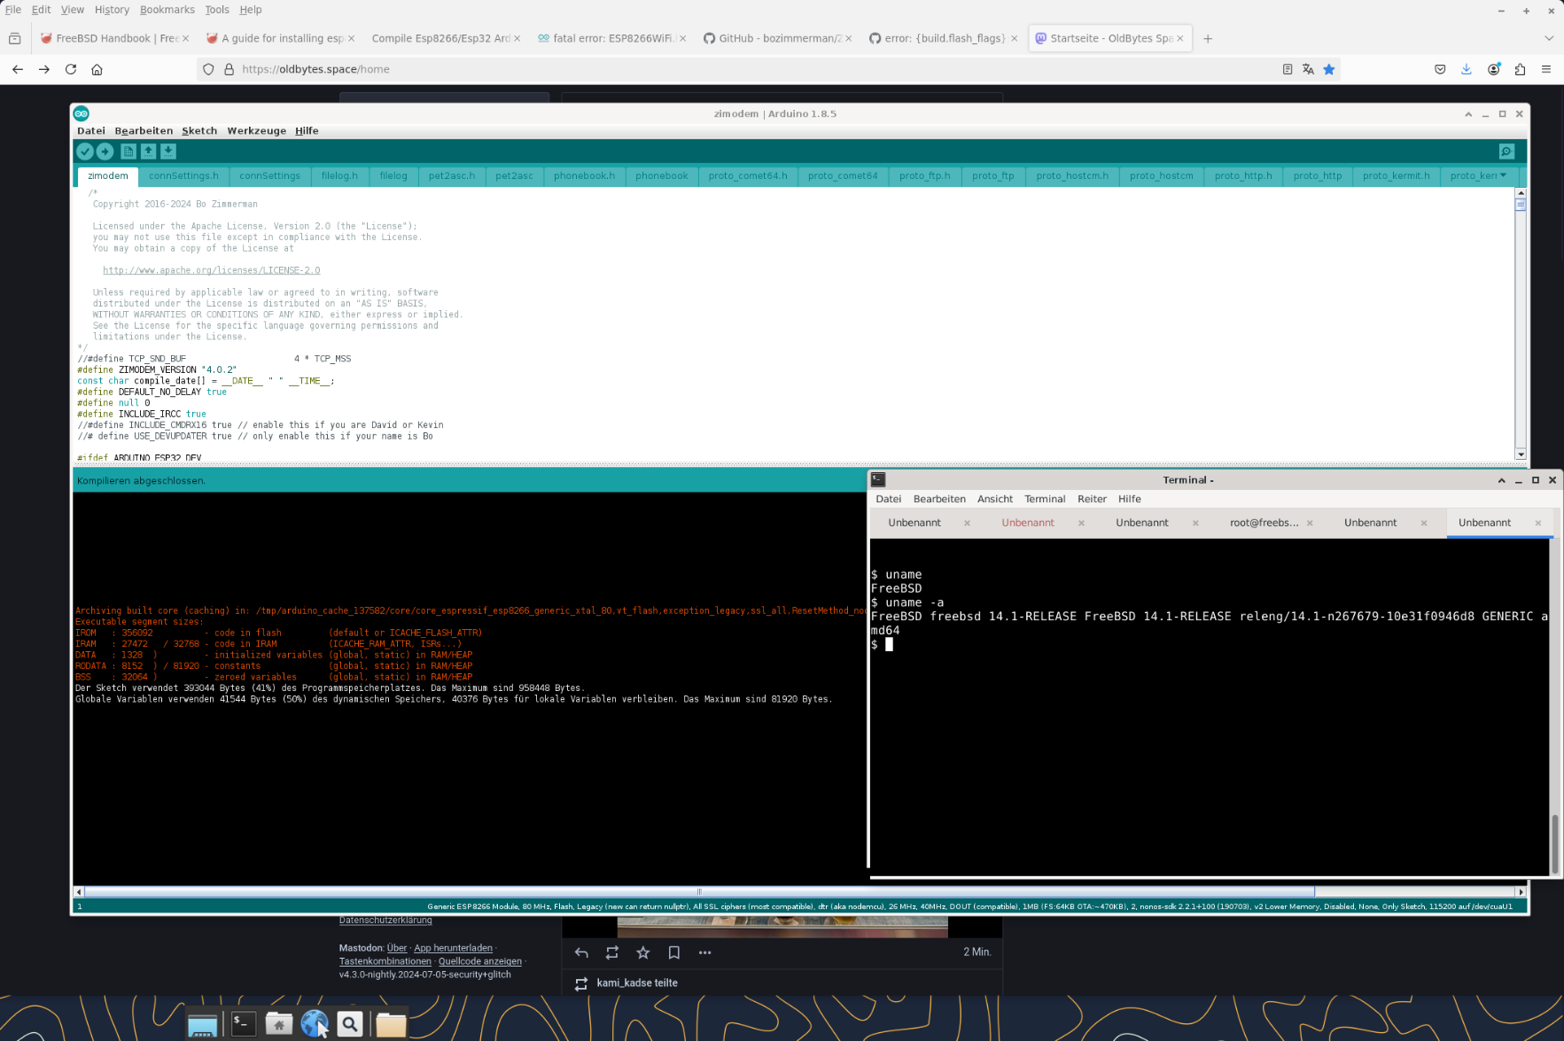
Task: Open the Firefox extensions icon
Action: pos(1521,69)
